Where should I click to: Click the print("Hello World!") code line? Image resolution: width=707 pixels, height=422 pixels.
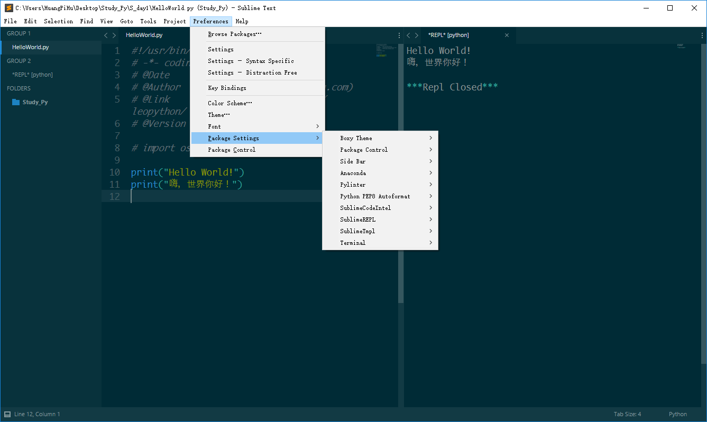[188, 172]
